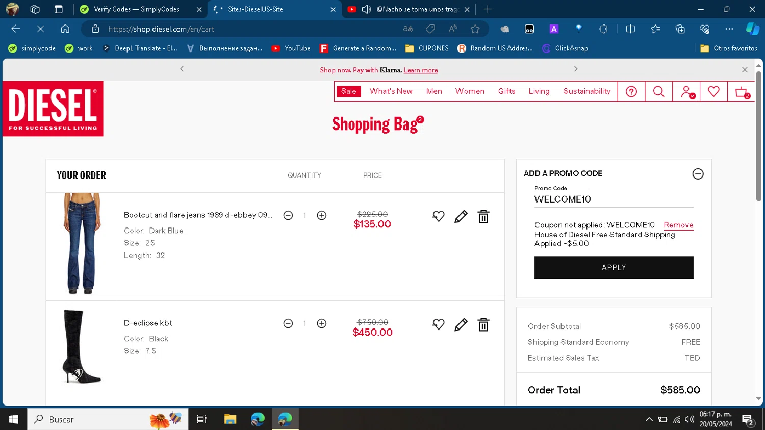Open the simplycode bookmark

coord(32,48)
